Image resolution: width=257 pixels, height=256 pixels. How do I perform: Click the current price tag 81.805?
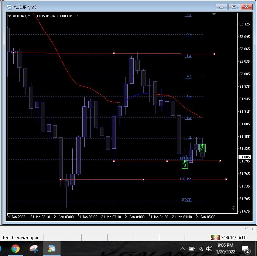point(244,157)
